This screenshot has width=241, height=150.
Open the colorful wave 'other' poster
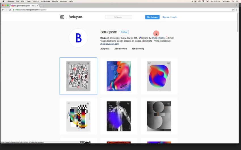(119, 76)
